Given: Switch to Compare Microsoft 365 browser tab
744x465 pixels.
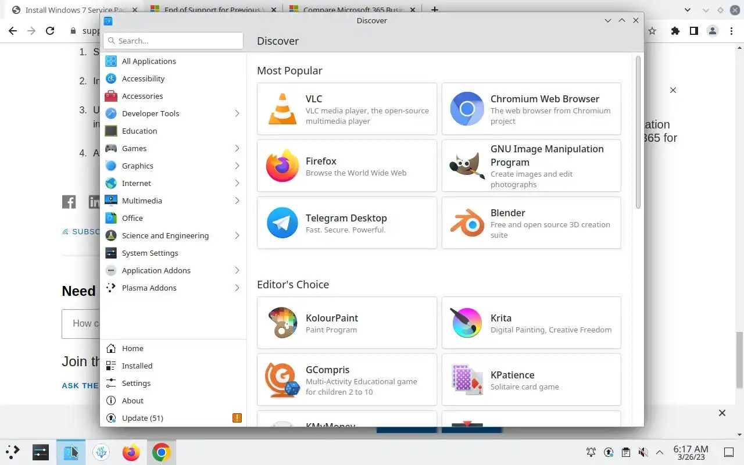Looking at the screenshot, I should pos(352,10).
